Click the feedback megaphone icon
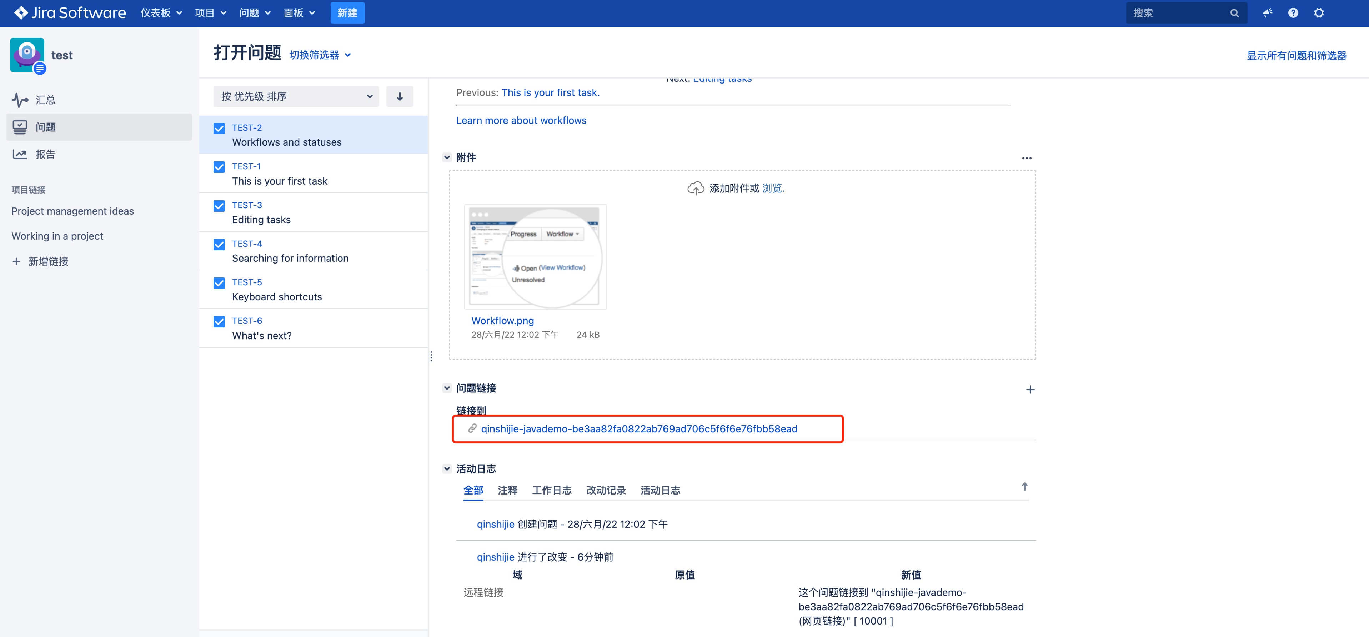Screen dimensions: 1369x637 pyautogui.click(x=1268, y=13)
